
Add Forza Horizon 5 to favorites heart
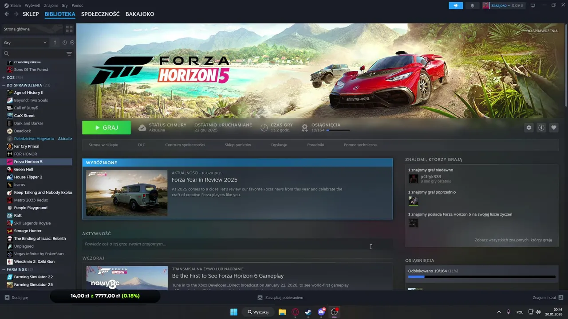[554, 128]
